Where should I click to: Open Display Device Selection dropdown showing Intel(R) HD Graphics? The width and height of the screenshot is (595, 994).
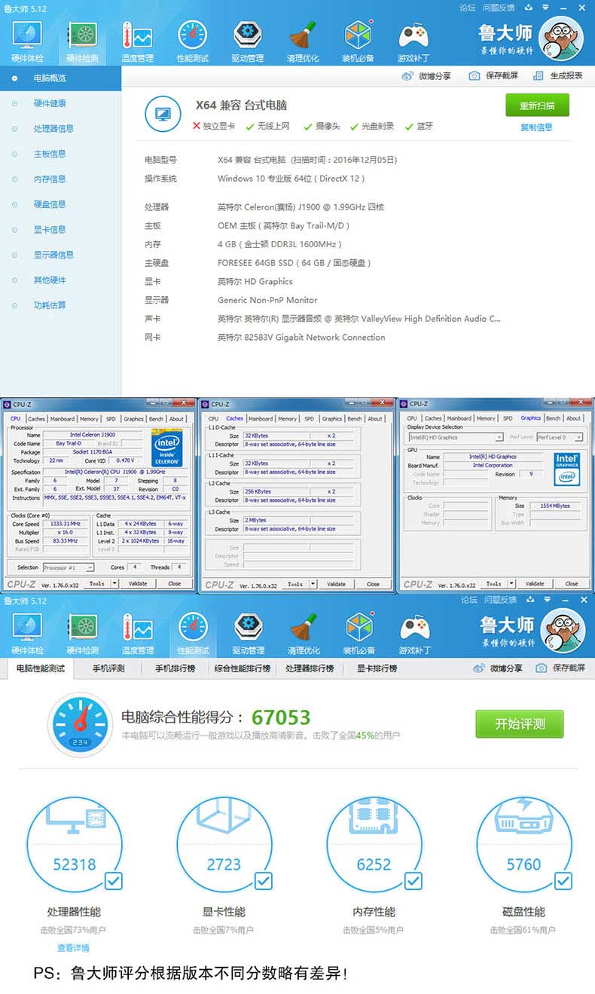pyautogui.click(x=455, y=437)
